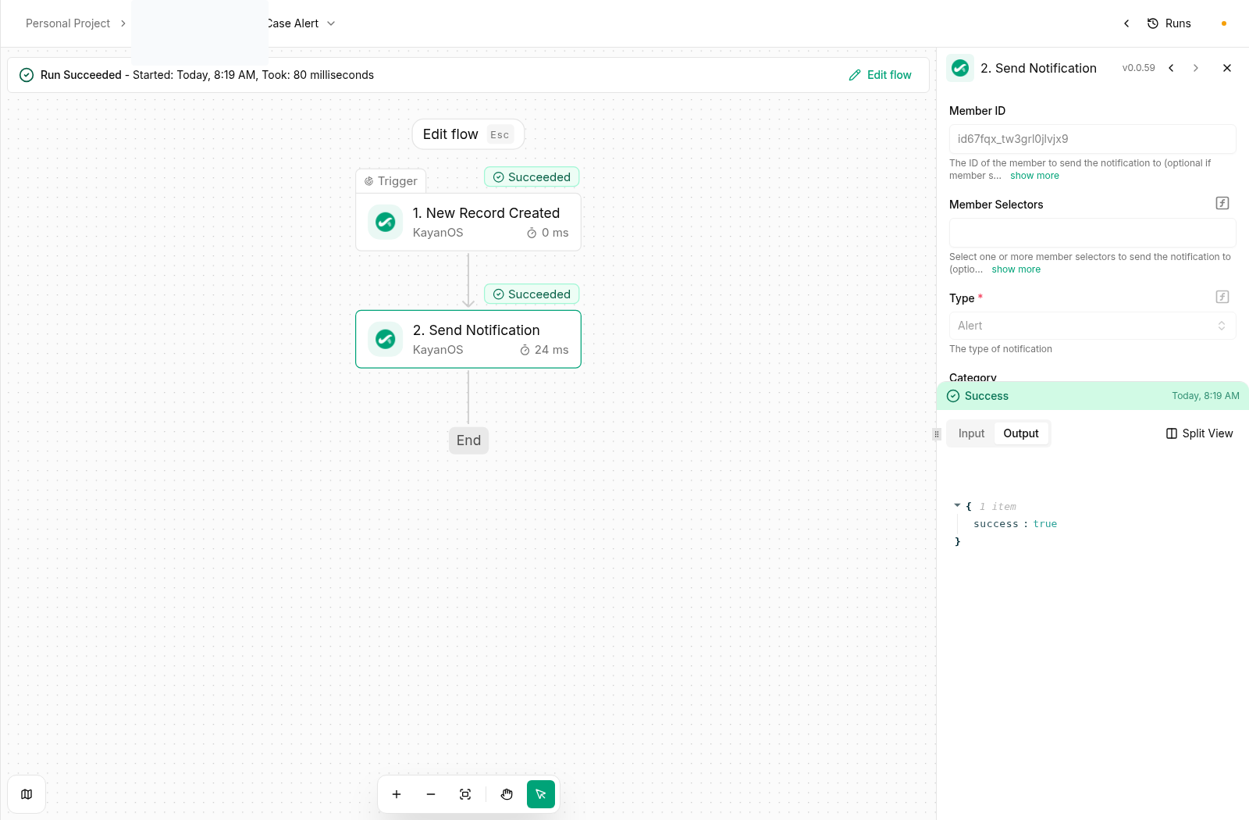Click the End node

[468, 440]
